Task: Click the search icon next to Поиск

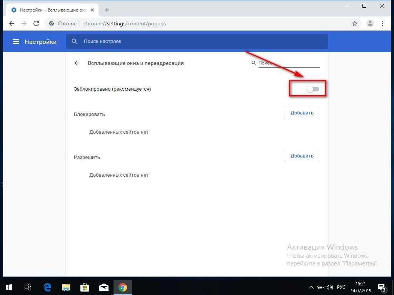Action: point(254,63)
